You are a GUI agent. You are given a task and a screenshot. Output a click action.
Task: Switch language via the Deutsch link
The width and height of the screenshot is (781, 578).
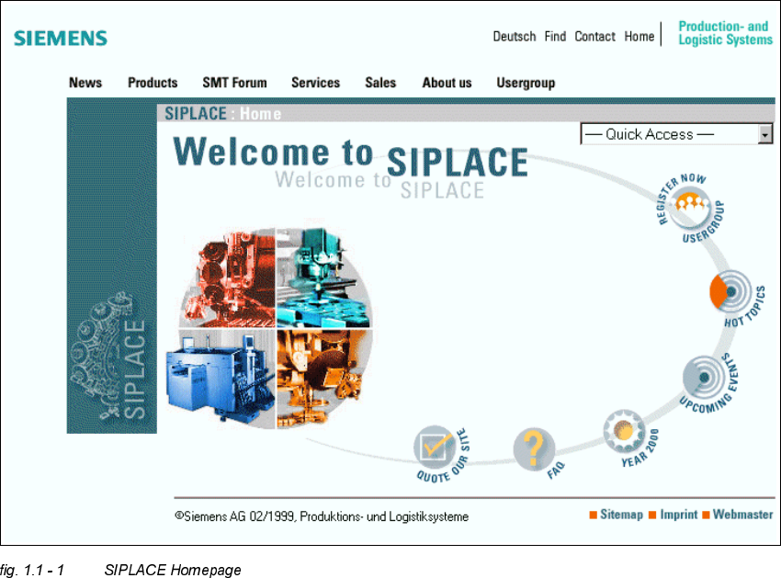(x=515, y=37)
